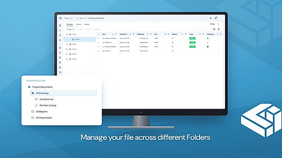Click the Status column header label
282x158 pixels.
191,34
